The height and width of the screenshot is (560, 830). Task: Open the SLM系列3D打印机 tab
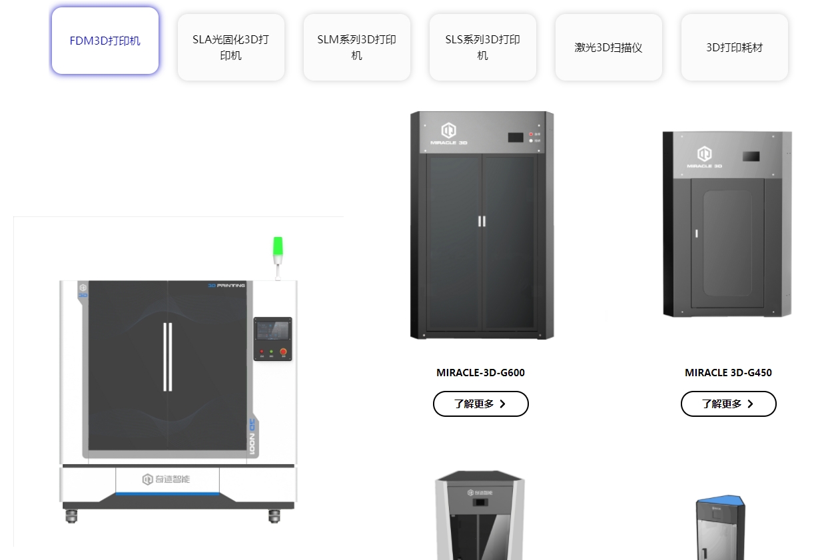coord(357,47)
